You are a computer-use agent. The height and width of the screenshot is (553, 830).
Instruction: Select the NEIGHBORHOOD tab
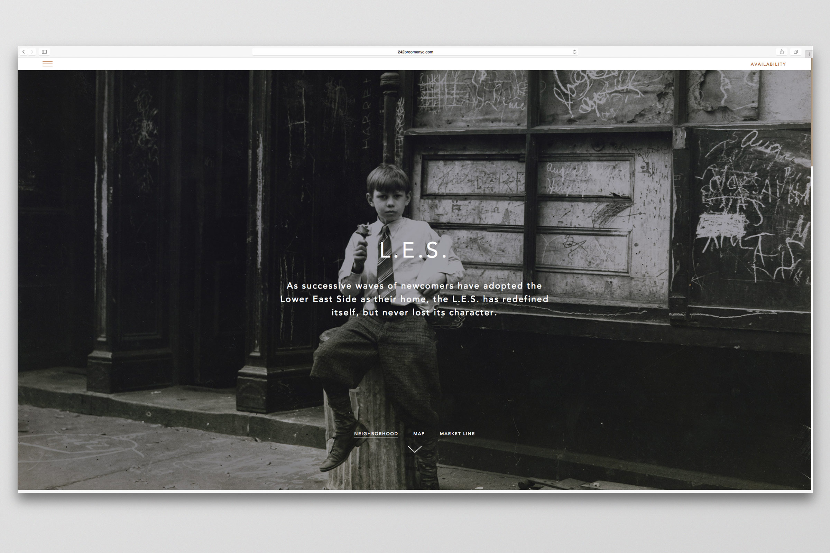[376, 433]
